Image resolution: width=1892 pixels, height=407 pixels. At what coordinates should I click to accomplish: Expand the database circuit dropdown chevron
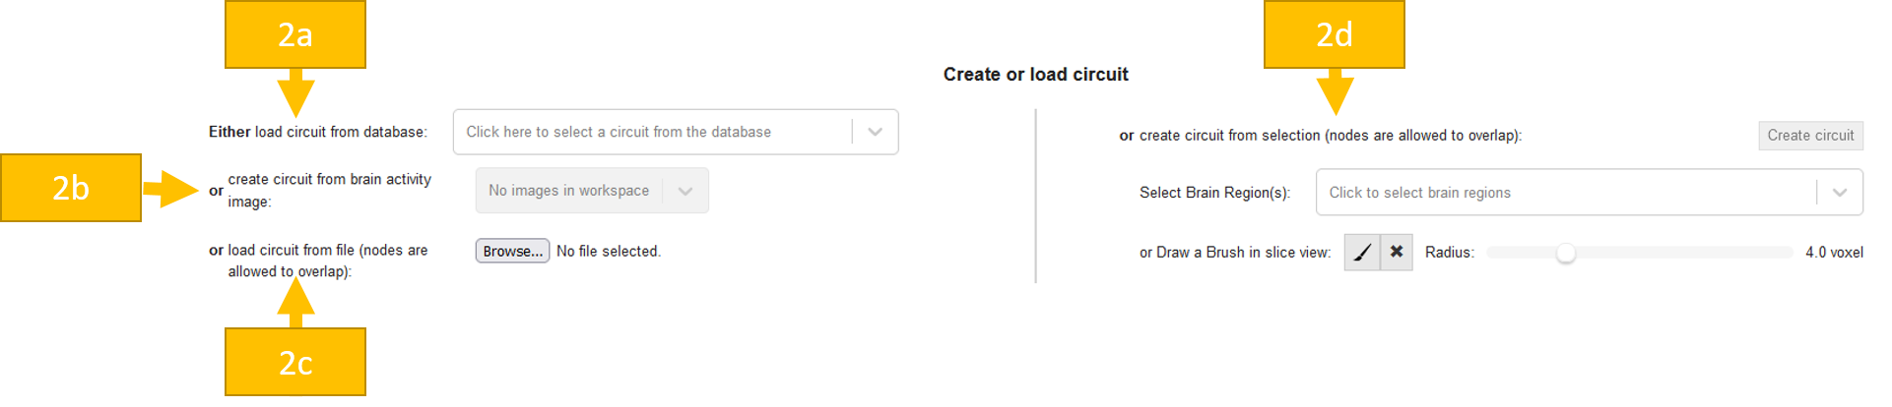pos(875,132)
